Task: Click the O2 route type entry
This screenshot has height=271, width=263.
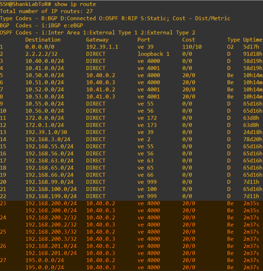Action: point(230,47)
